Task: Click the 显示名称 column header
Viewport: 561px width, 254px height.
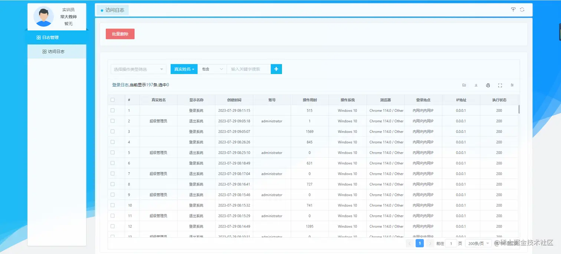Action: [x=196, y=100]
